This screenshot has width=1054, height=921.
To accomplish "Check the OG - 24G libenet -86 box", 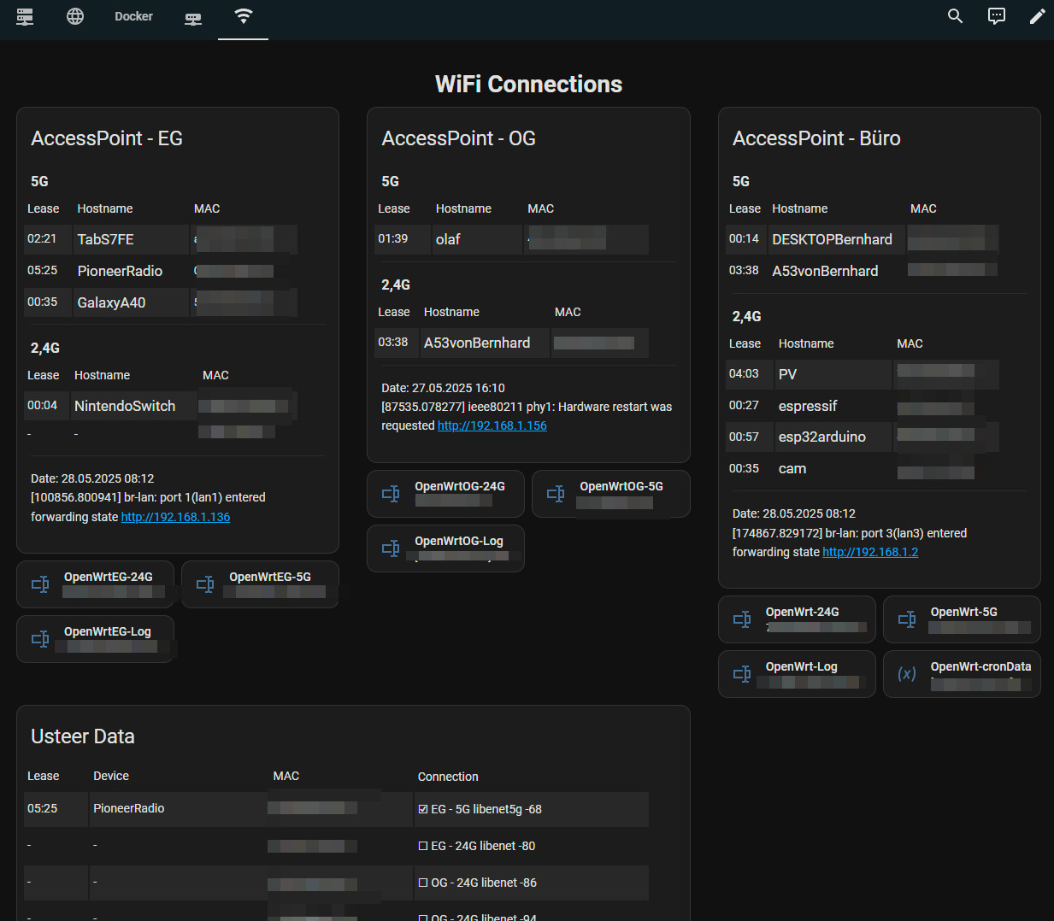I will [x=423, y=883].
